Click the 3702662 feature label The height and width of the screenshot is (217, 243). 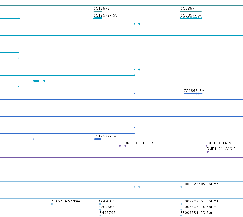tap(106, 207)
